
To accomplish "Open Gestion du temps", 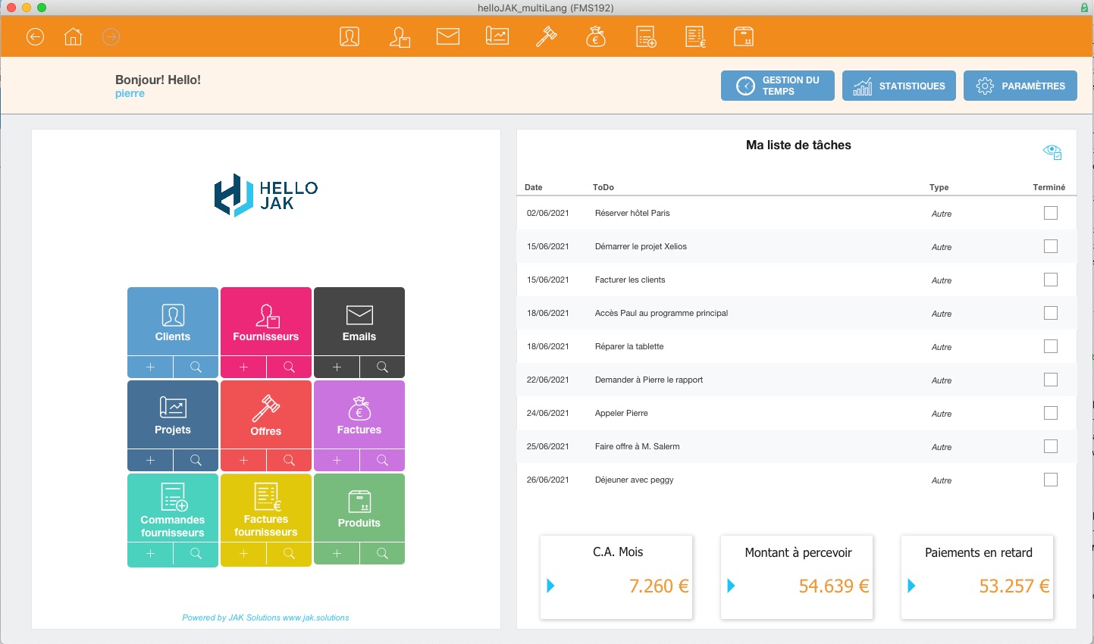I will (x=778, y=86).
